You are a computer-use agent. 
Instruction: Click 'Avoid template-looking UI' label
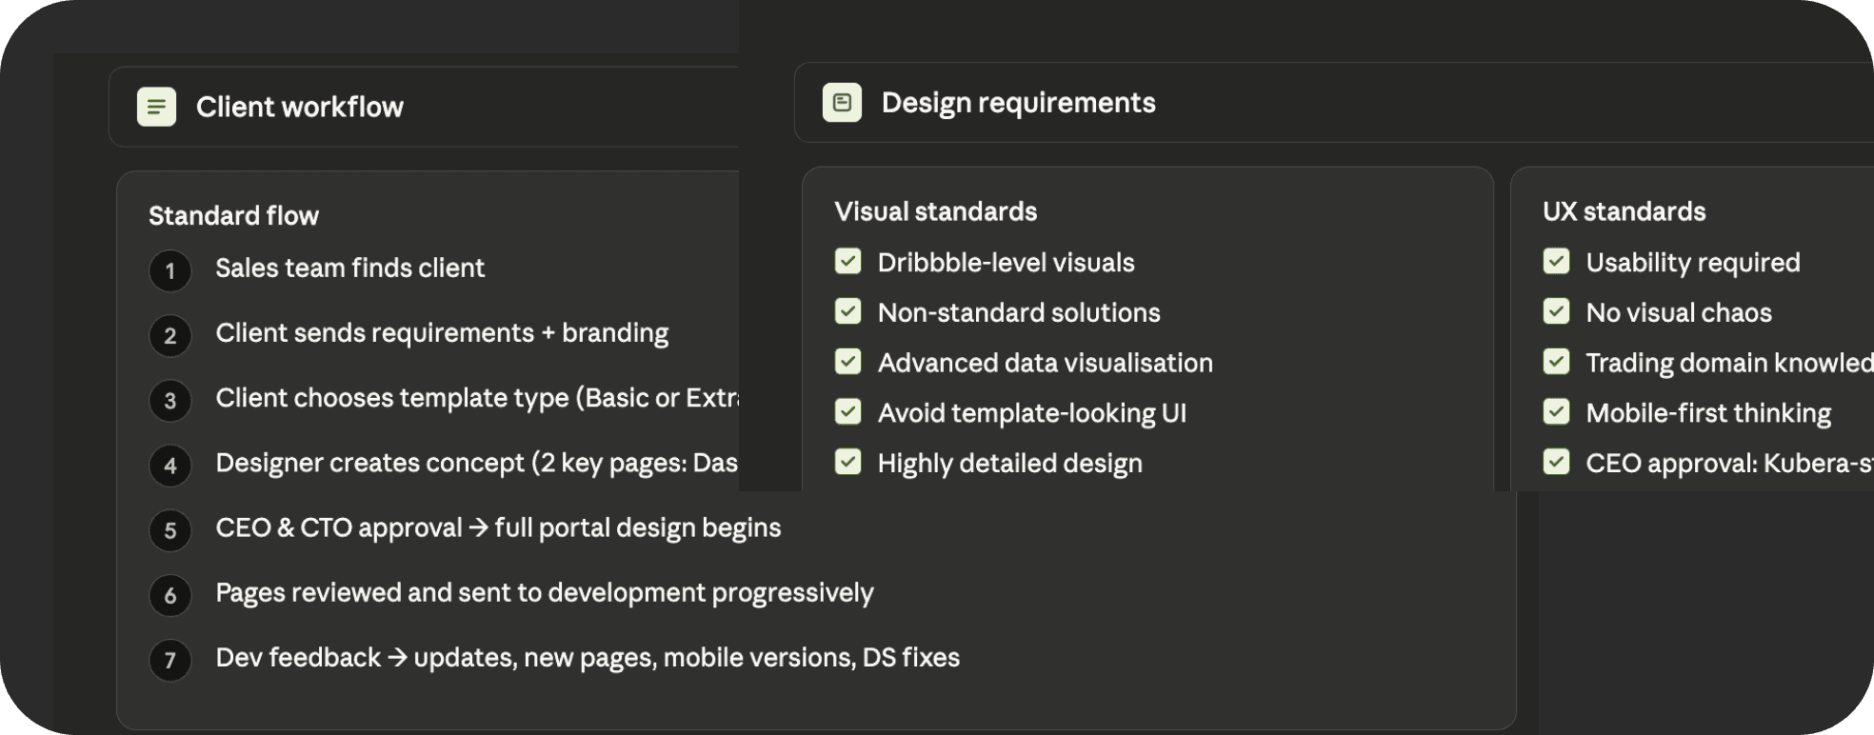coord(1031,413)
